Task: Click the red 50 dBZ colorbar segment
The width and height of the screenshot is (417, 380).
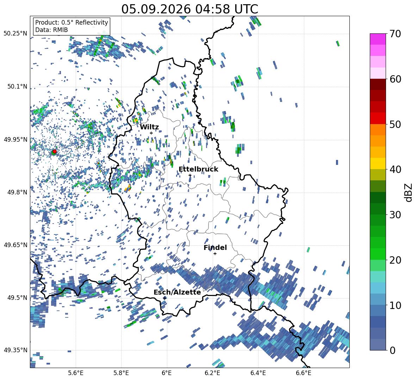Action: (378, 118)
